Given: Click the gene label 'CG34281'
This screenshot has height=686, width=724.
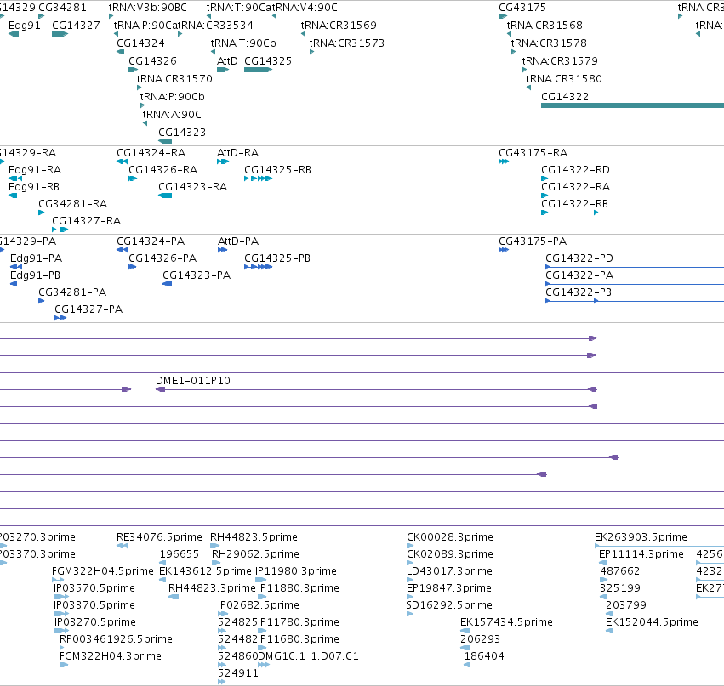Looking at the screenshot, I should point(62,8).
